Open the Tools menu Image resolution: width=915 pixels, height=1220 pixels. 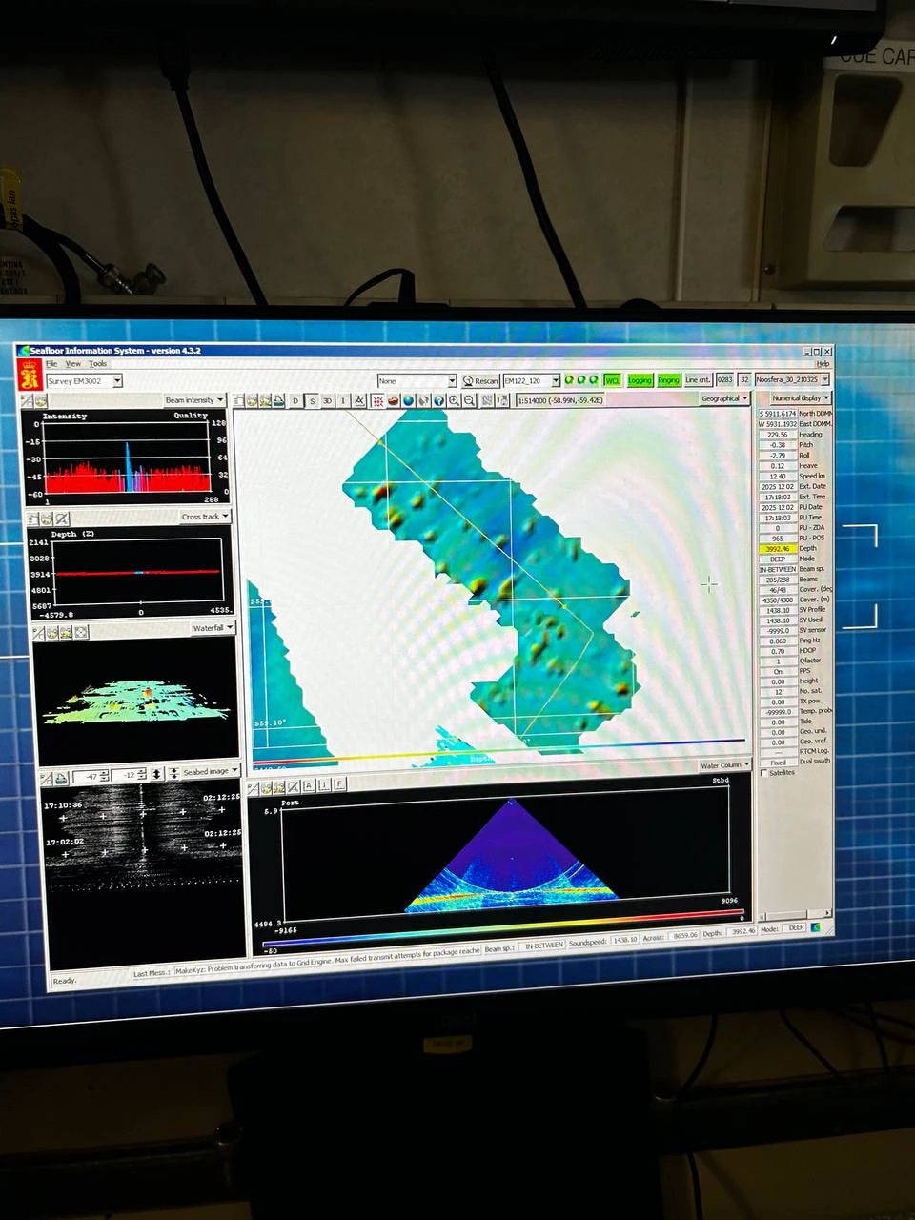pyautogui.click(x=98, y=364)
